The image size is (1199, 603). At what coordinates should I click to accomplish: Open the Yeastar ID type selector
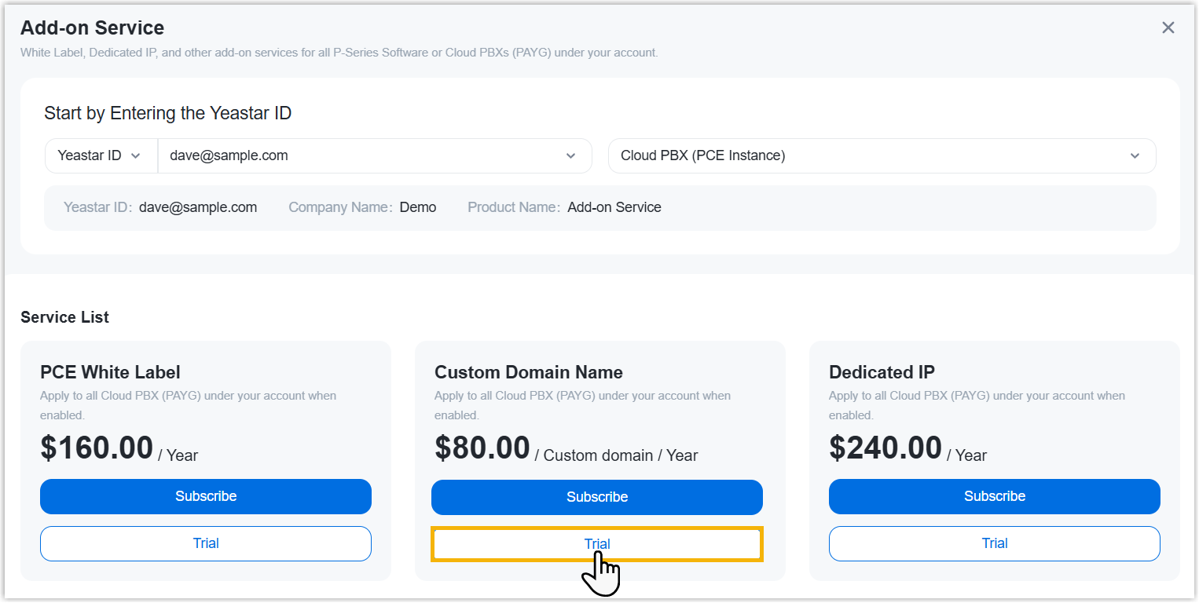101,155
